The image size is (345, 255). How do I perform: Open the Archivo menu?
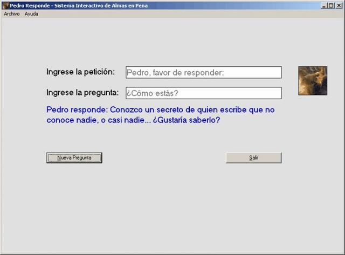(x=12, y=14)
